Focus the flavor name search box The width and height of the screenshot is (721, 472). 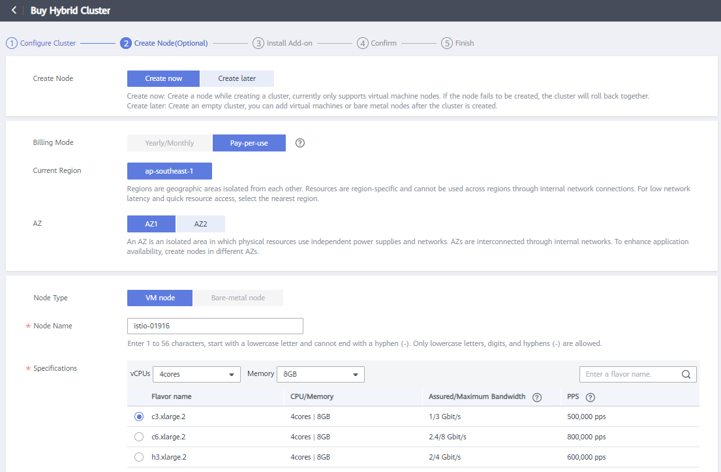[x=630, y=375]
